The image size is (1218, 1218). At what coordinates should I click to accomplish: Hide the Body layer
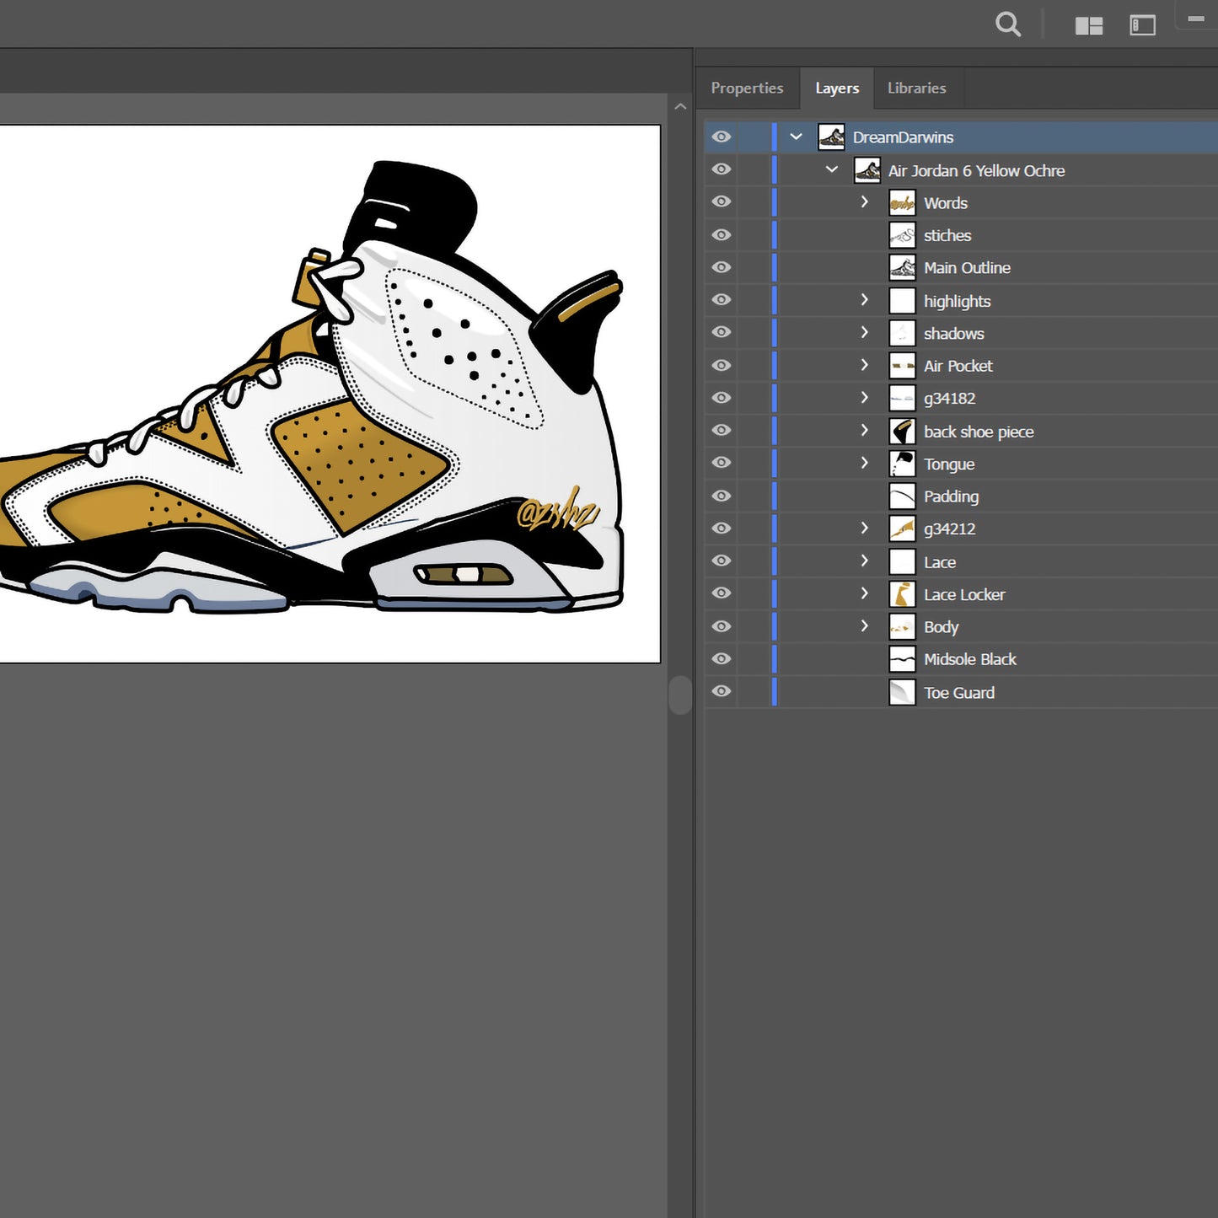coord(722,626)
